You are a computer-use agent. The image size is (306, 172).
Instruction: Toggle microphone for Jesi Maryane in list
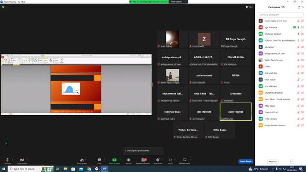tap(298, 86)
